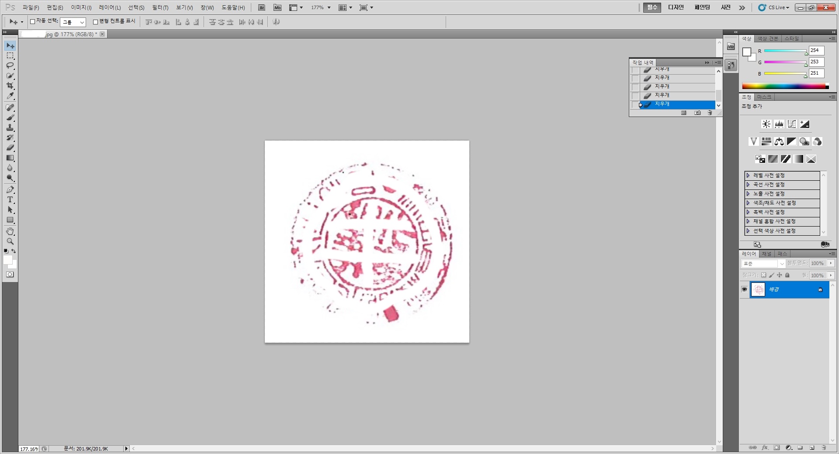Select the Gradient tool
This screenshot has width=839, height=454.
click(10, 158)
